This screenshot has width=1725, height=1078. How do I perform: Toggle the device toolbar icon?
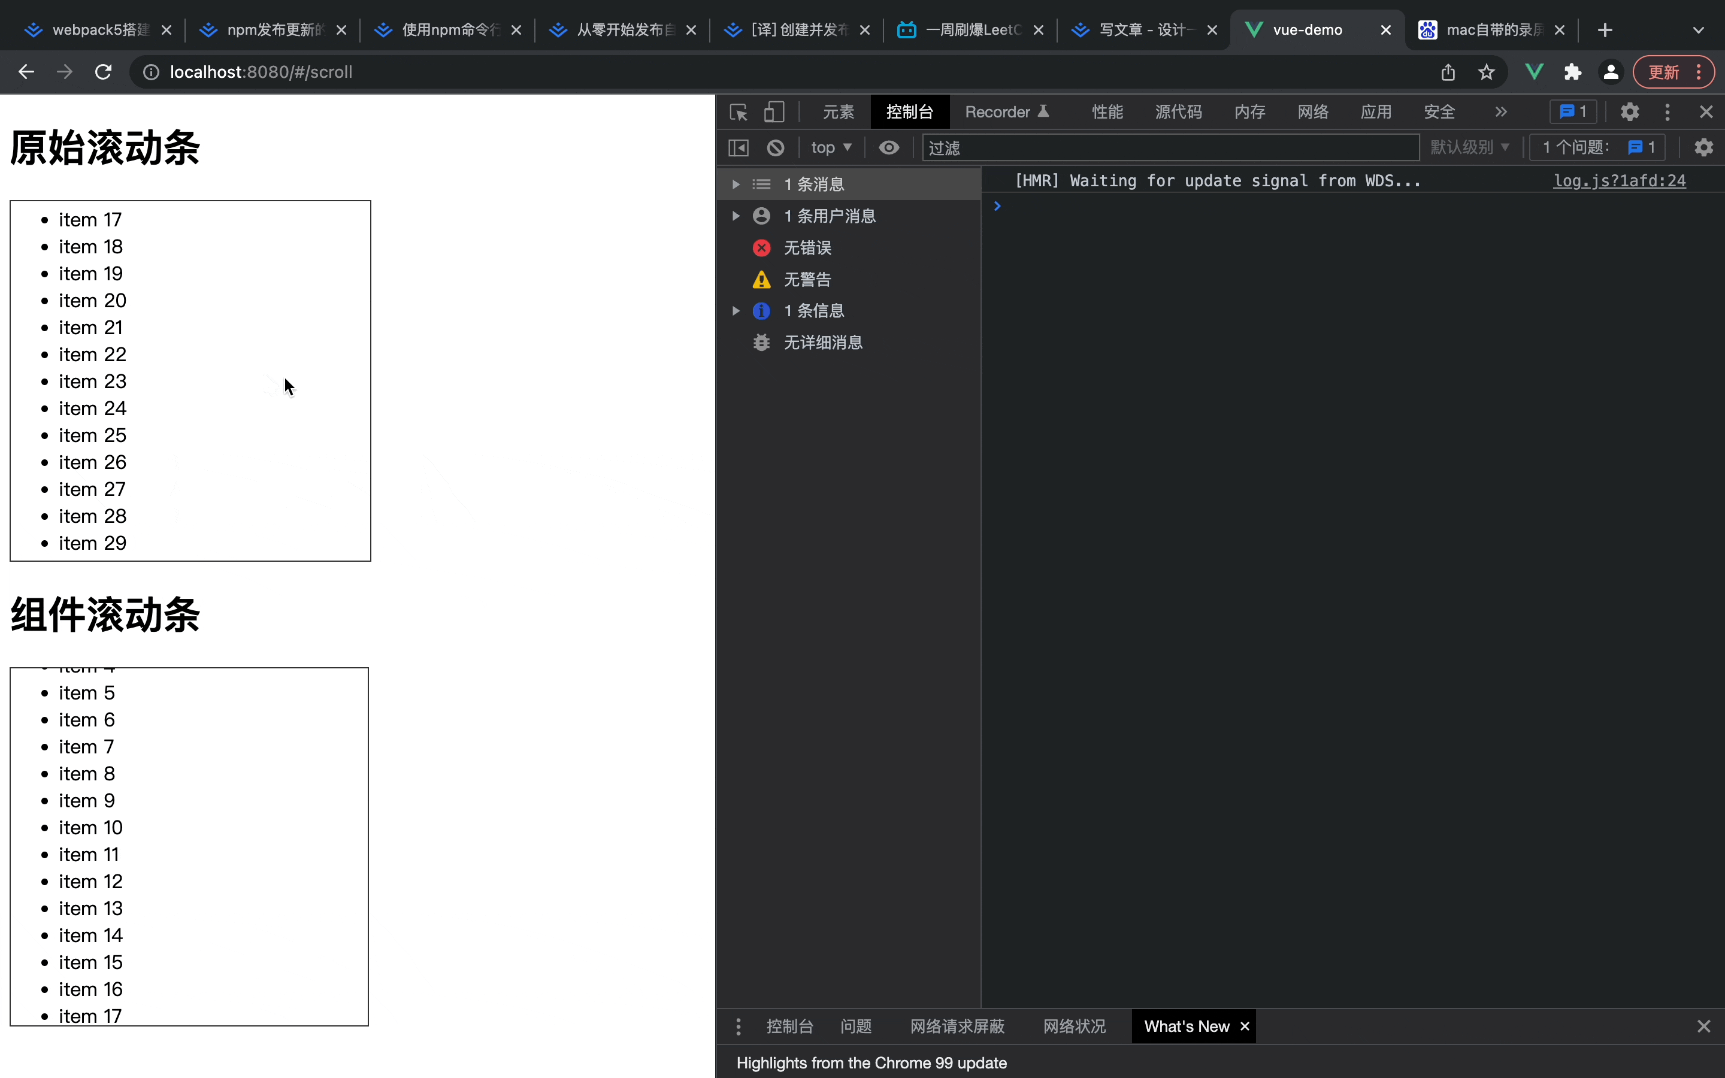pyautogui.click(x=774, y=112)
